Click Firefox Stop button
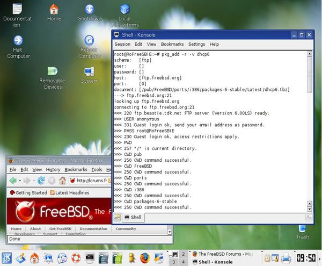Image resolution: width=322 pixels, height=266 pixels. (x=52, y=181)
